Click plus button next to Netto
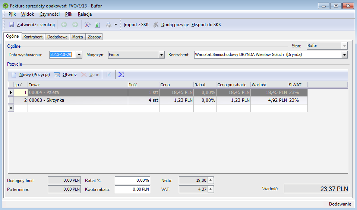Image resolution: width=357 pixels, height=210 pixels. 211,181
